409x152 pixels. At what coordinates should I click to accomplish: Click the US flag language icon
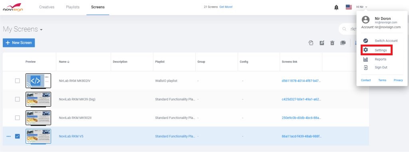349,7
